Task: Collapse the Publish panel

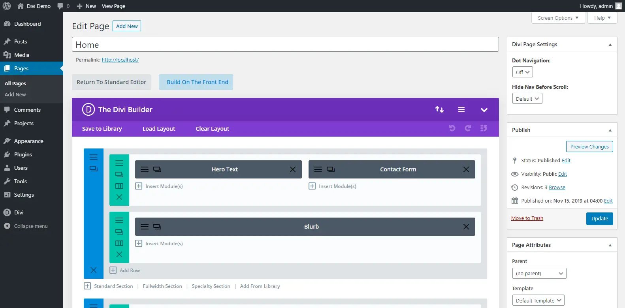Action: [610, 130]
